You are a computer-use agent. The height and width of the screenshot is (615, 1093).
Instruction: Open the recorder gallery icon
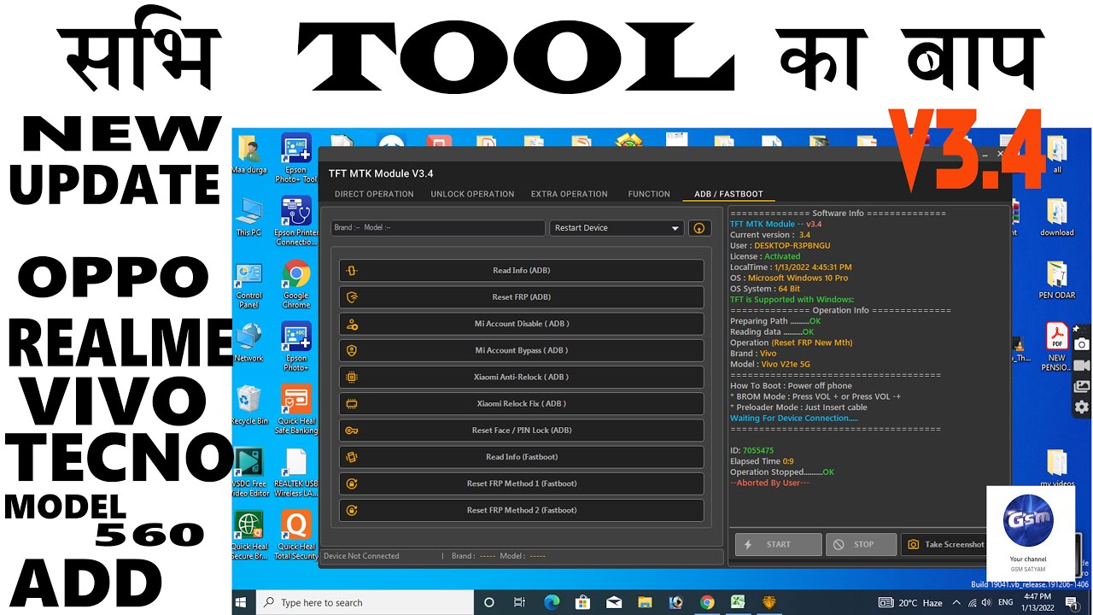point(1082,387)
